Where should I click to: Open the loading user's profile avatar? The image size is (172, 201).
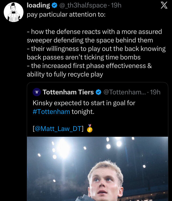pos(14,12)
